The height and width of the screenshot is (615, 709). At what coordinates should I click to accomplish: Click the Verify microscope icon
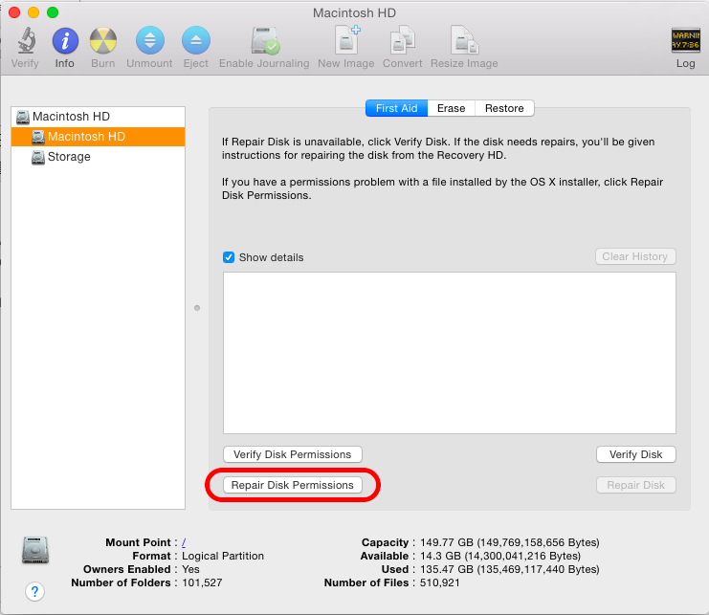click(x=26, y=40)
